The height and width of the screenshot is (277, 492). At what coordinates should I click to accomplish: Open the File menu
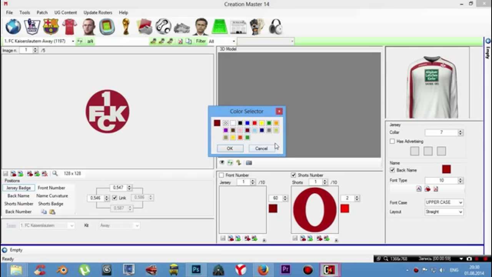[x=9, y=13]
